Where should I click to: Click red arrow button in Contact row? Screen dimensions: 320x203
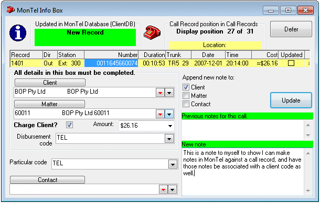pyautogui.click(x=163, y=189)
